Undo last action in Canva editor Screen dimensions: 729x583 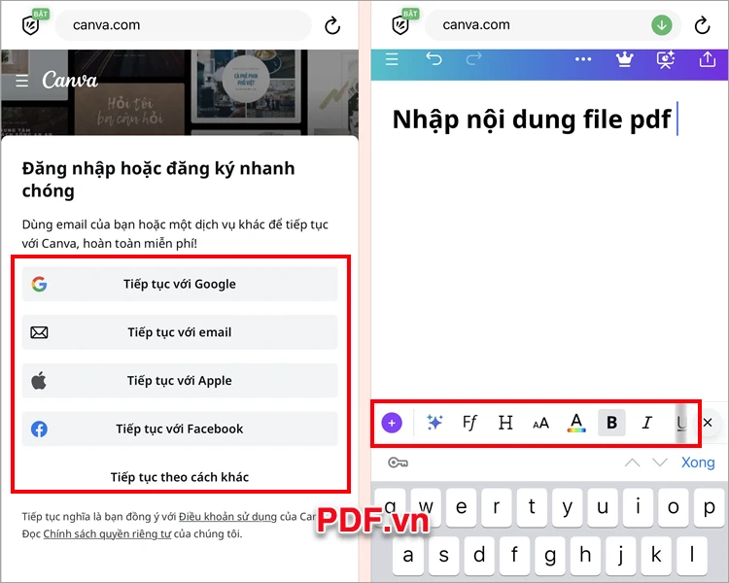pos(434,59)
